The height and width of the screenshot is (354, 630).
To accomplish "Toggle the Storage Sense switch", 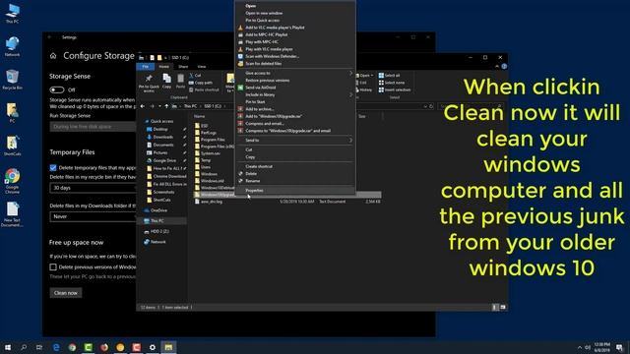I will [57, 89].
